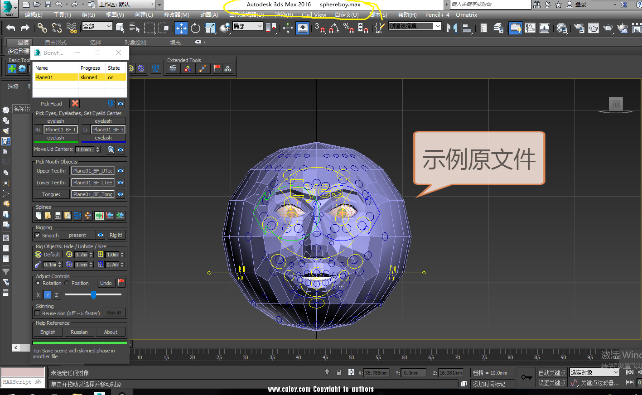Click the red X next to Pick Head

pyautogui.click(x=75, y=103)
